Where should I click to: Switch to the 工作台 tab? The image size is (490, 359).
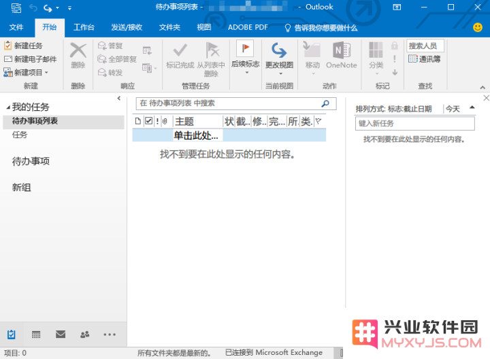[x=84, y=27]
